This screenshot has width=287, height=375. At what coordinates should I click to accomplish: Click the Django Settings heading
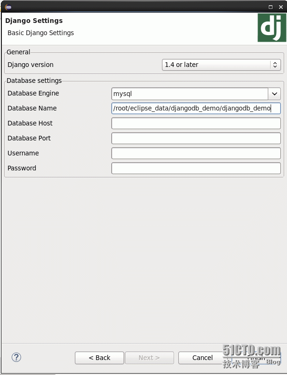click(34, 21)
